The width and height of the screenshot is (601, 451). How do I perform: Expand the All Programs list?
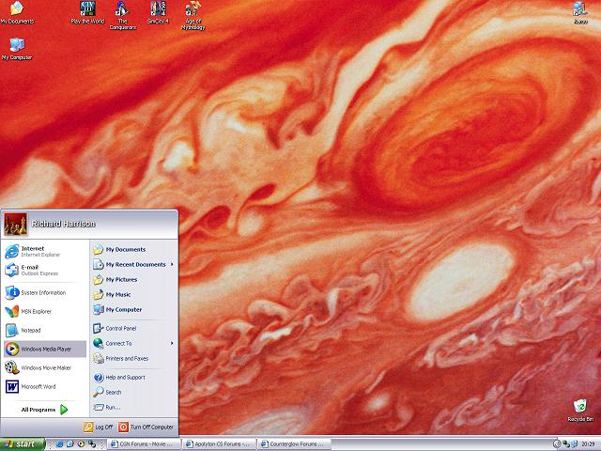point(44,410)
